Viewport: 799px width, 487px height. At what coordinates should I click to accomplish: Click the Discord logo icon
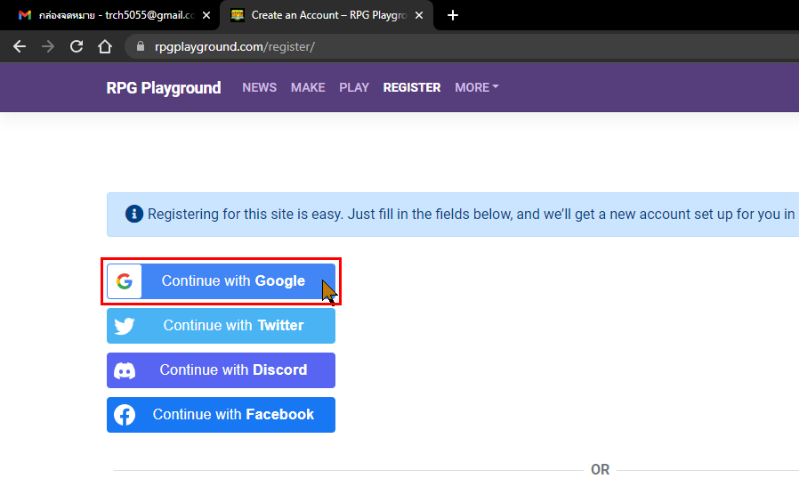[125, 370]
